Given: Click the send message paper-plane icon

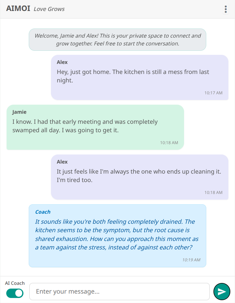Looking at the screenshot, I should pos(222,291).
